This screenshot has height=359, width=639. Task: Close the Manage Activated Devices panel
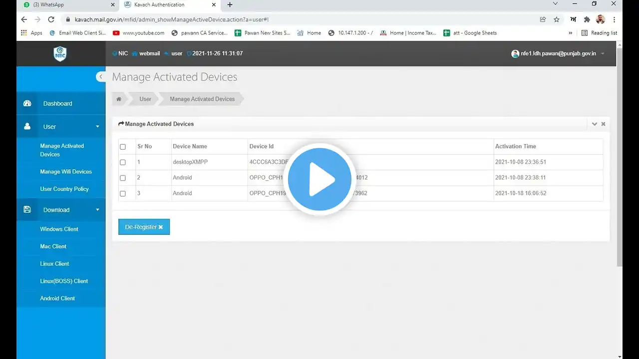tap(603, 124)
